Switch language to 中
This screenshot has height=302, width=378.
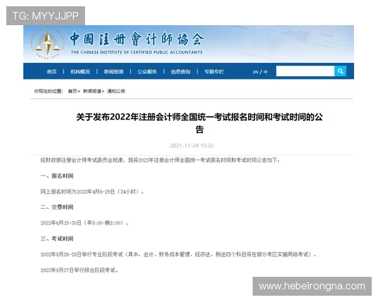tap(265, 72)
